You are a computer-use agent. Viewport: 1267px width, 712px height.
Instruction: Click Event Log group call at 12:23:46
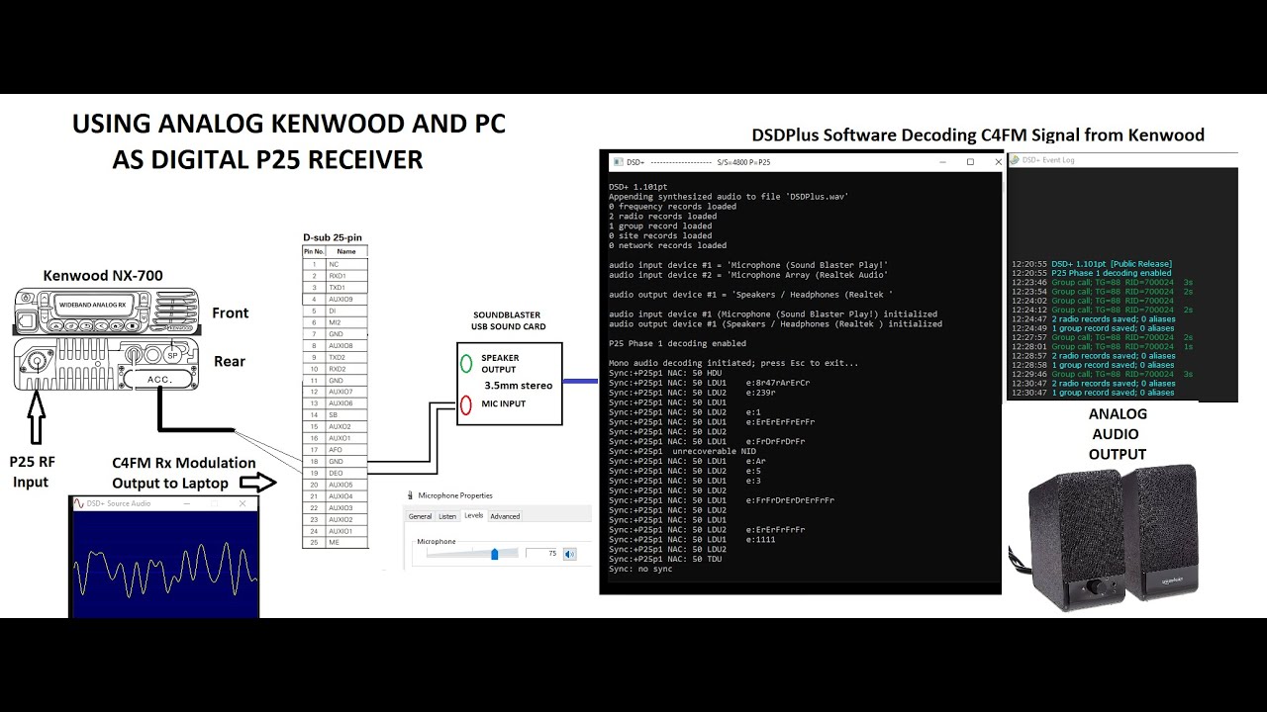[1102, 282]
